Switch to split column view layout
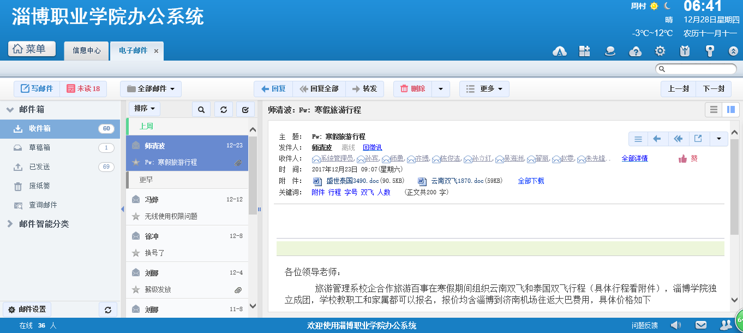This screenshot has width=743, height=333. tap(731, 110)
